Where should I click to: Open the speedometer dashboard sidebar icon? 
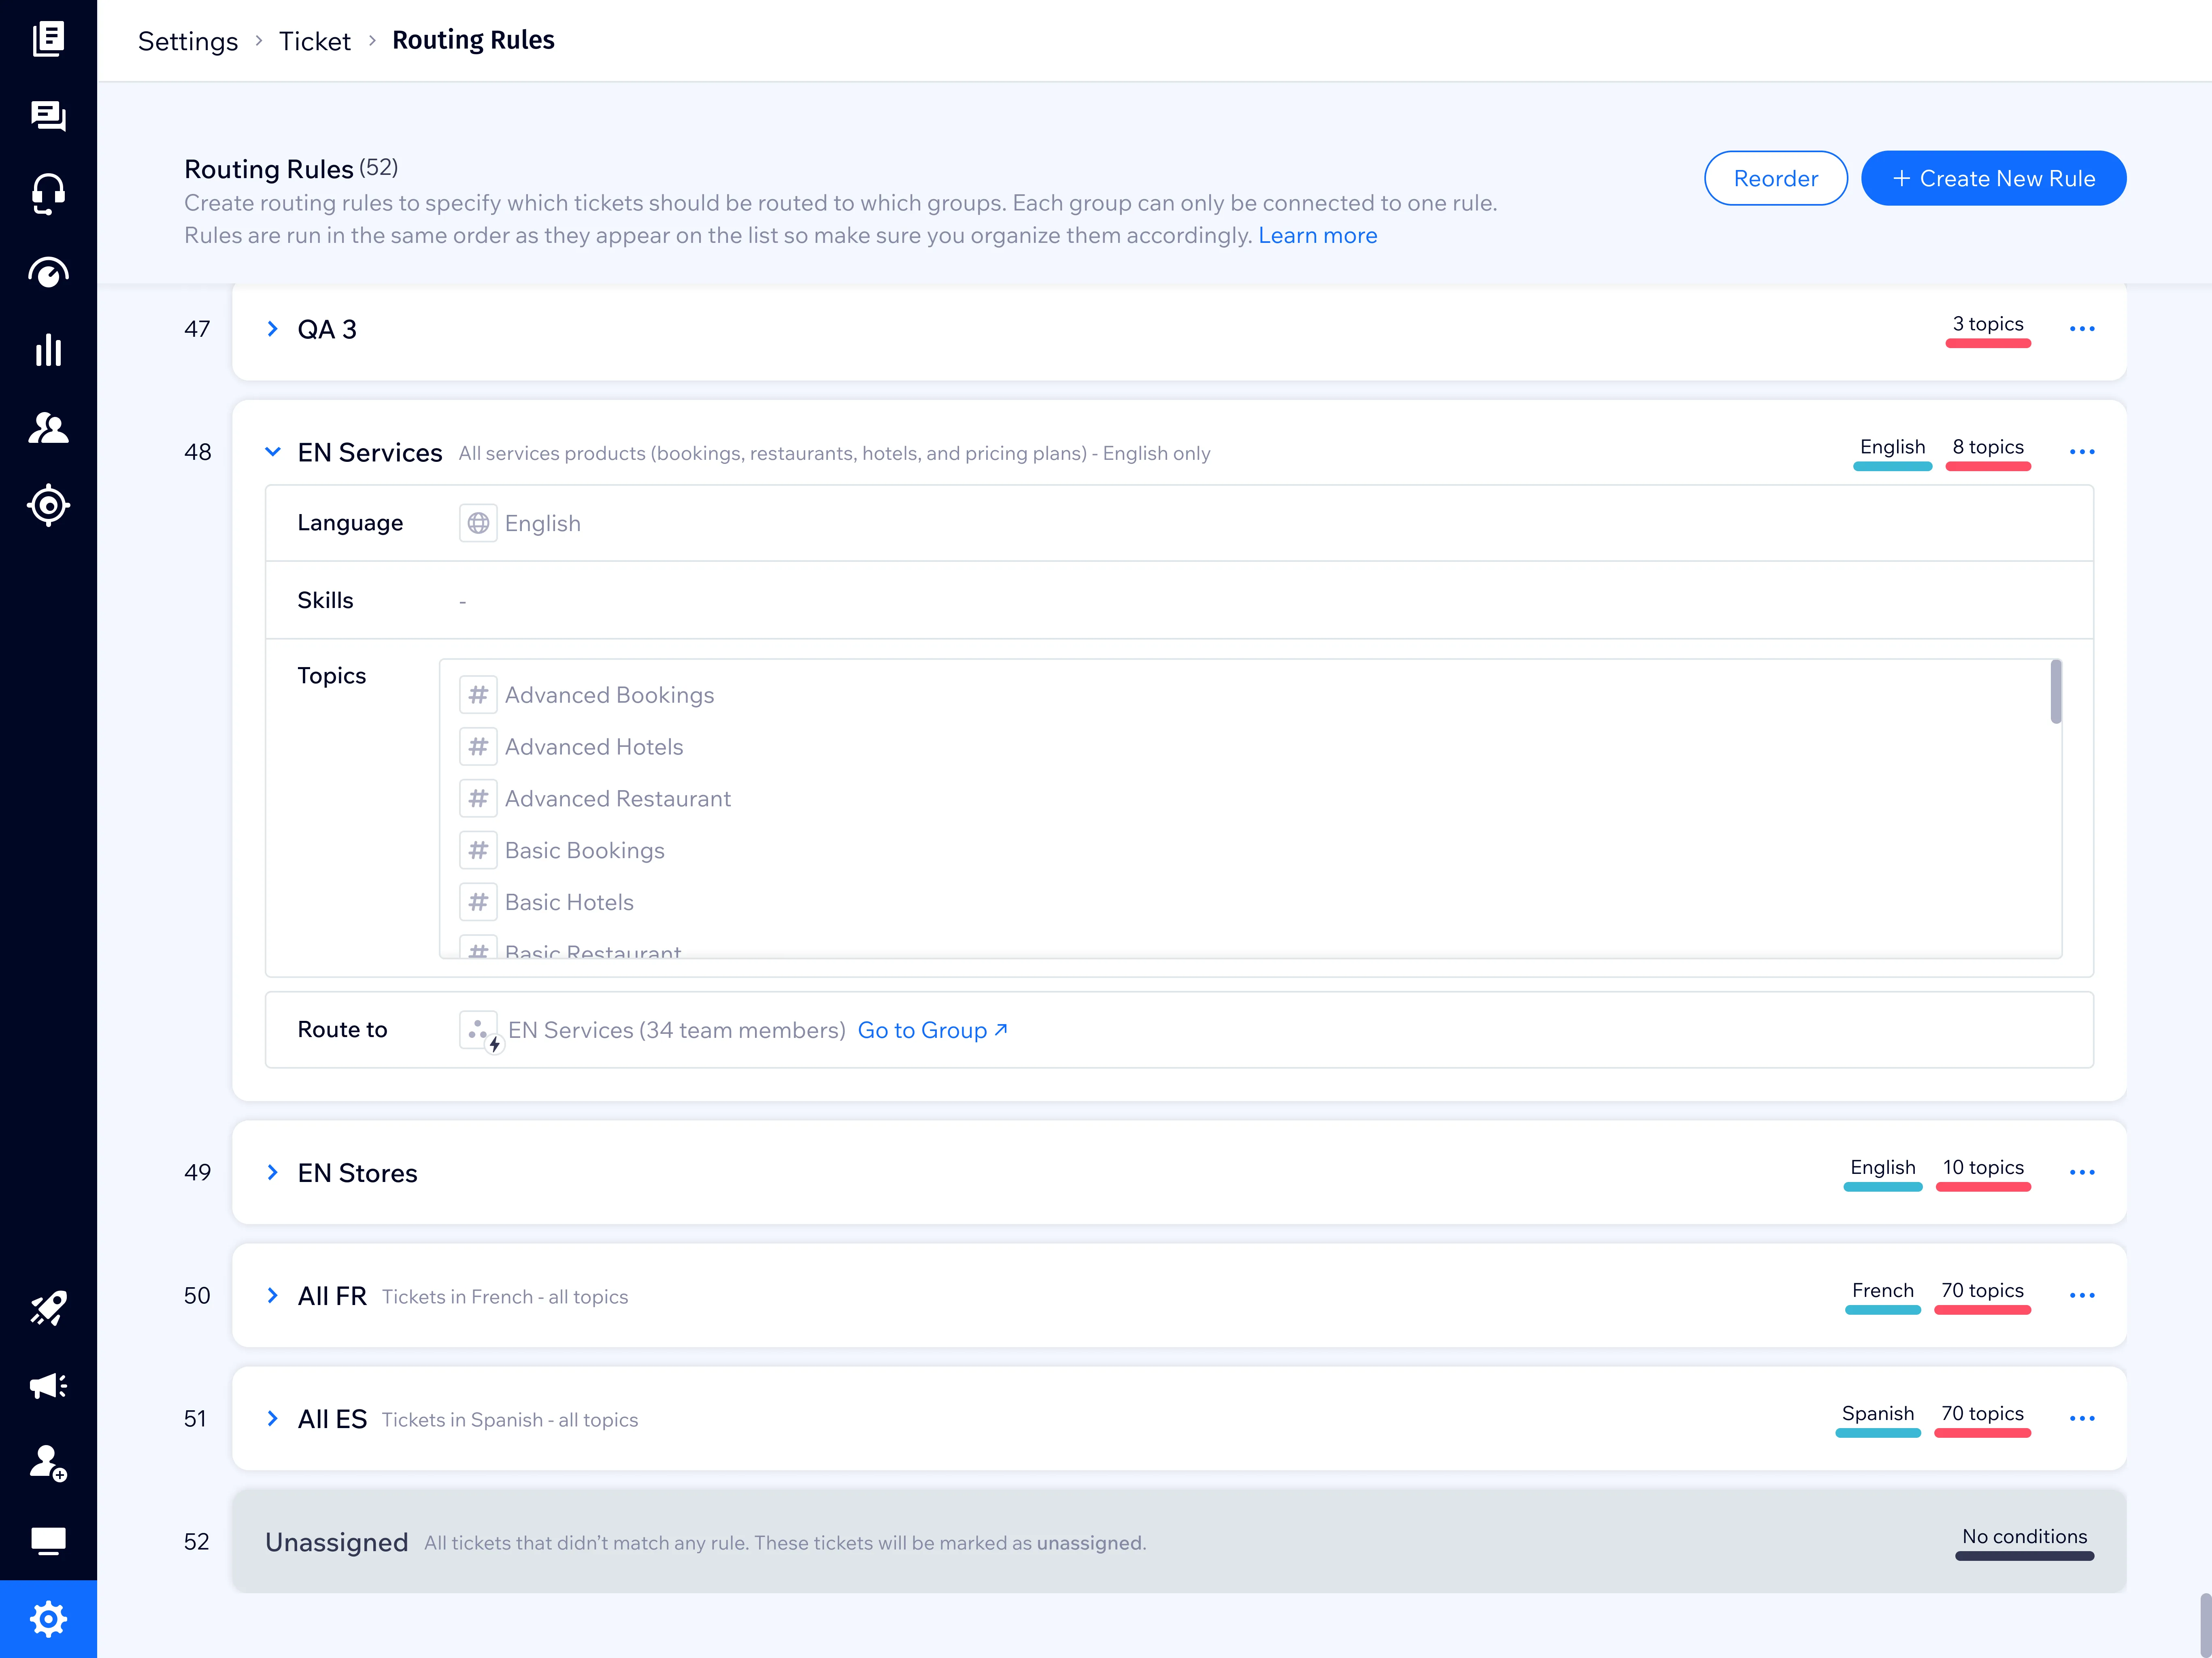tap(48, 272)
